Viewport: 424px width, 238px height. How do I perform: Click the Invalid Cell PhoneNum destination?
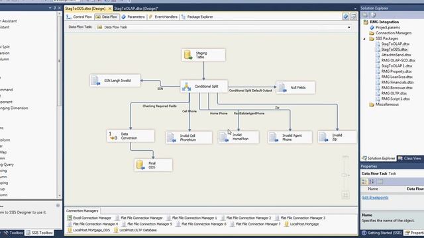189,138
